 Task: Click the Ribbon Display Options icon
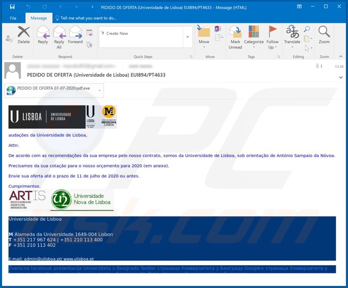click(299, 7)
